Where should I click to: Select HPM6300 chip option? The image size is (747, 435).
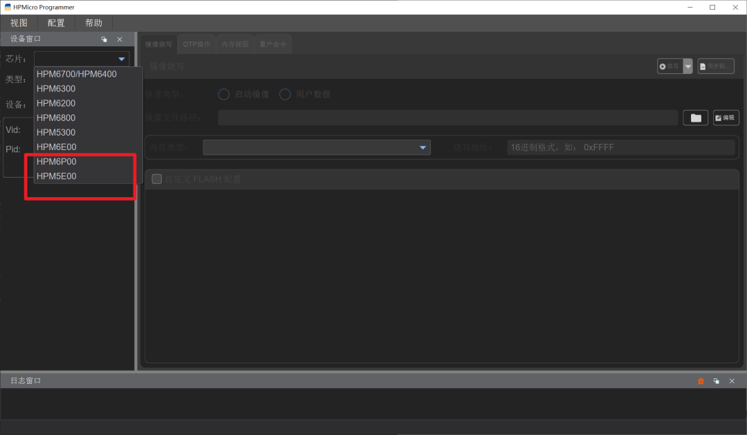tap(88, 89)
